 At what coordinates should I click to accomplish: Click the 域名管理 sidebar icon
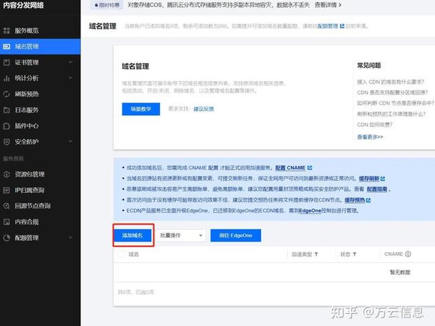[7, 47]
